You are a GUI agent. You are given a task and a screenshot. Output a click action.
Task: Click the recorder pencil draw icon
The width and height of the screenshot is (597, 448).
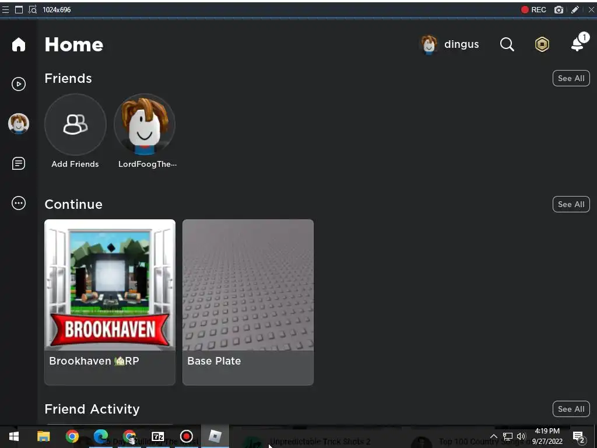pyautogui.click(x=575, y=9)
